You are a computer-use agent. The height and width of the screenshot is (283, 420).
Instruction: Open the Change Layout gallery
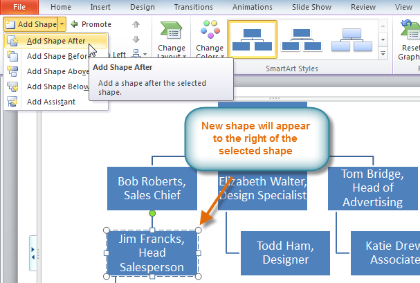coord(171,41)
